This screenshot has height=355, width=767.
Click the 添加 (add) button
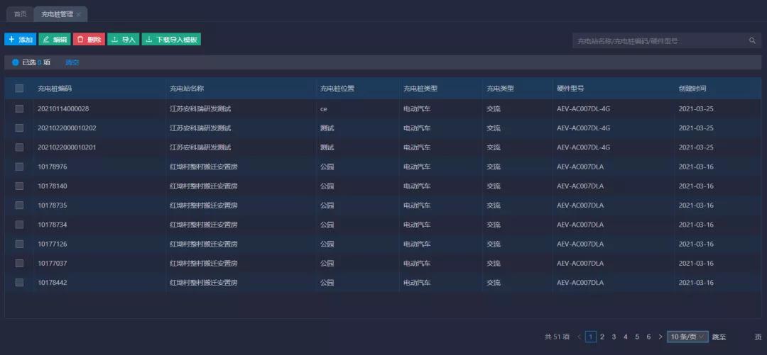pos(20,40)
